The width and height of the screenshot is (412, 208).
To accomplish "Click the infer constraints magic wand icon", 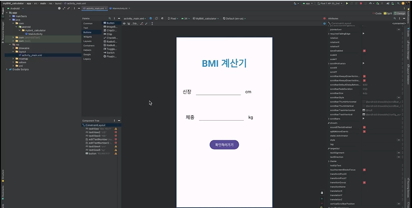I will pos(146,24).
